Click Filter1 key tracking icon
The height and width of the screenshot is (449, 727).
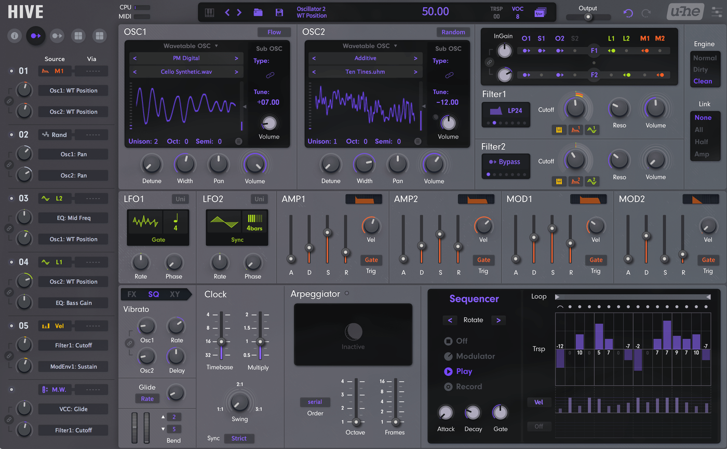click(x=559, y=130)
